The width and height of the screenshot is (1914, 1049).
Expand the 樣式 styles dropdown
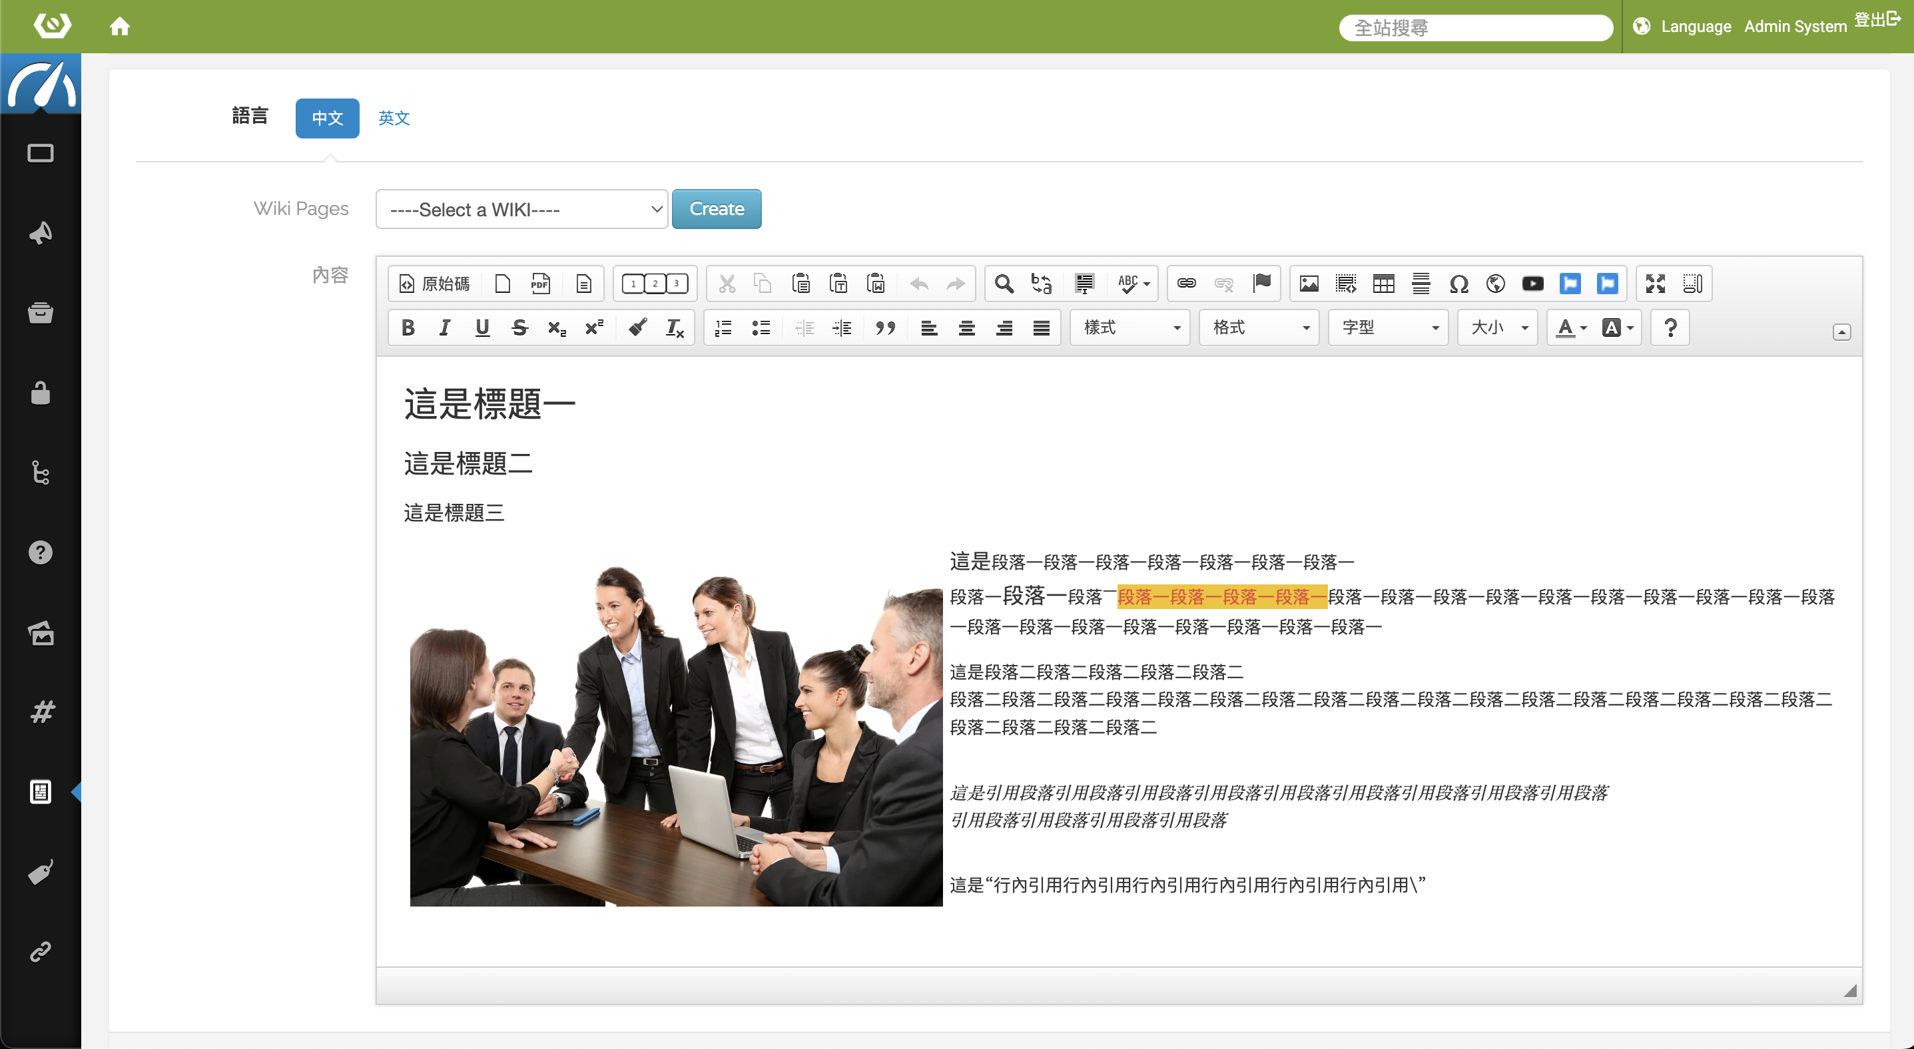pyautogui.click(x=1130, y=327)
